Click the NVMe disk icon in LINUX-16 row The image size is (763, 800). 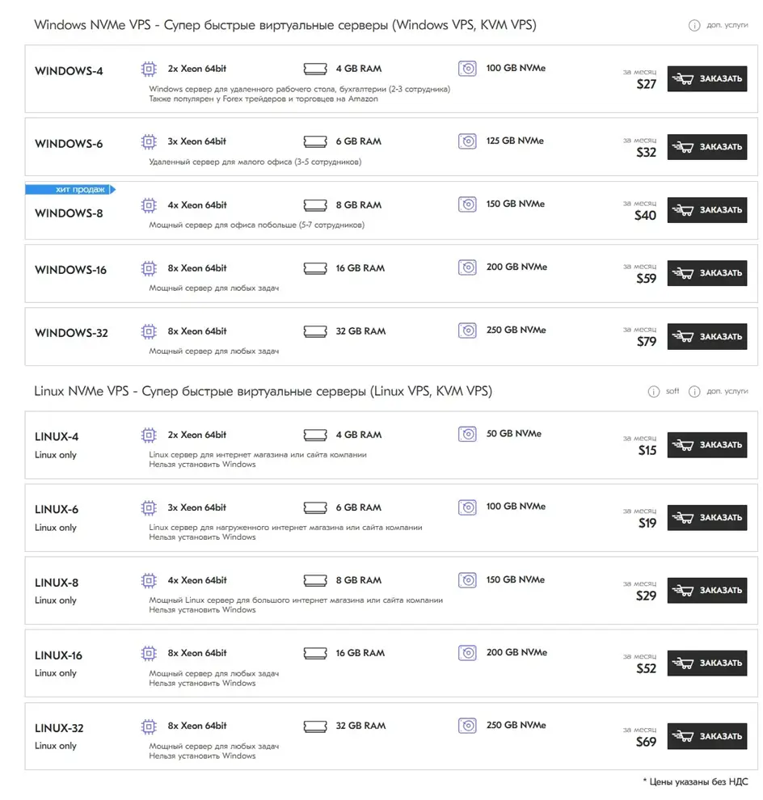point(467,653)
